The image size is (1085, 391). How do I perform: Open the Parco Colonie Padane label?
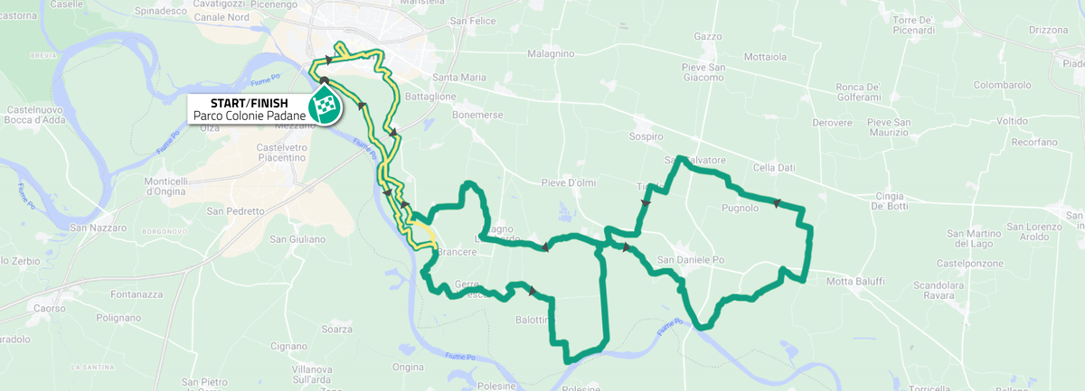coord(250,116)
